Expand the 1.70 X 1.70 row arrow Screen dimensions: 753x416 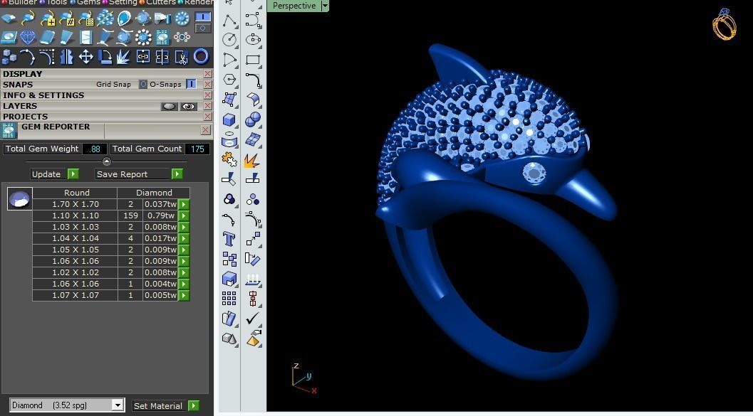[184, 204]
